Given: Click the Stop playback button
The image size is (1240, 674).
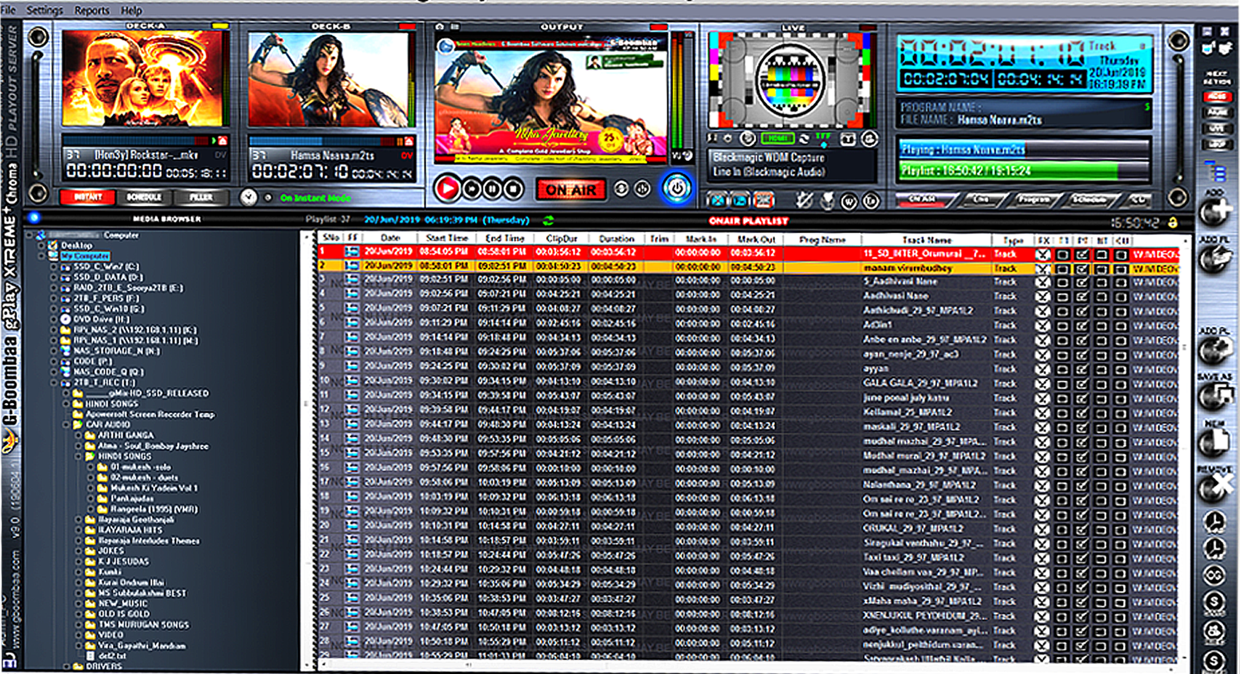Looking at the screenshot, I should pos(514,189).
